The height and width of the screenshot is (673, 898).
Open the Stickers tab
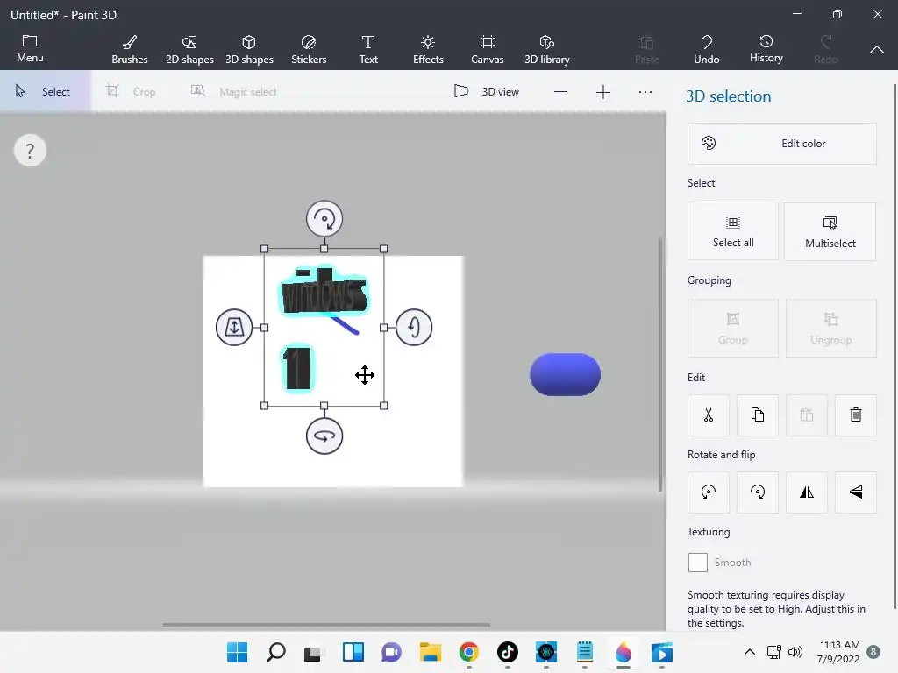(x=309, y=49)
